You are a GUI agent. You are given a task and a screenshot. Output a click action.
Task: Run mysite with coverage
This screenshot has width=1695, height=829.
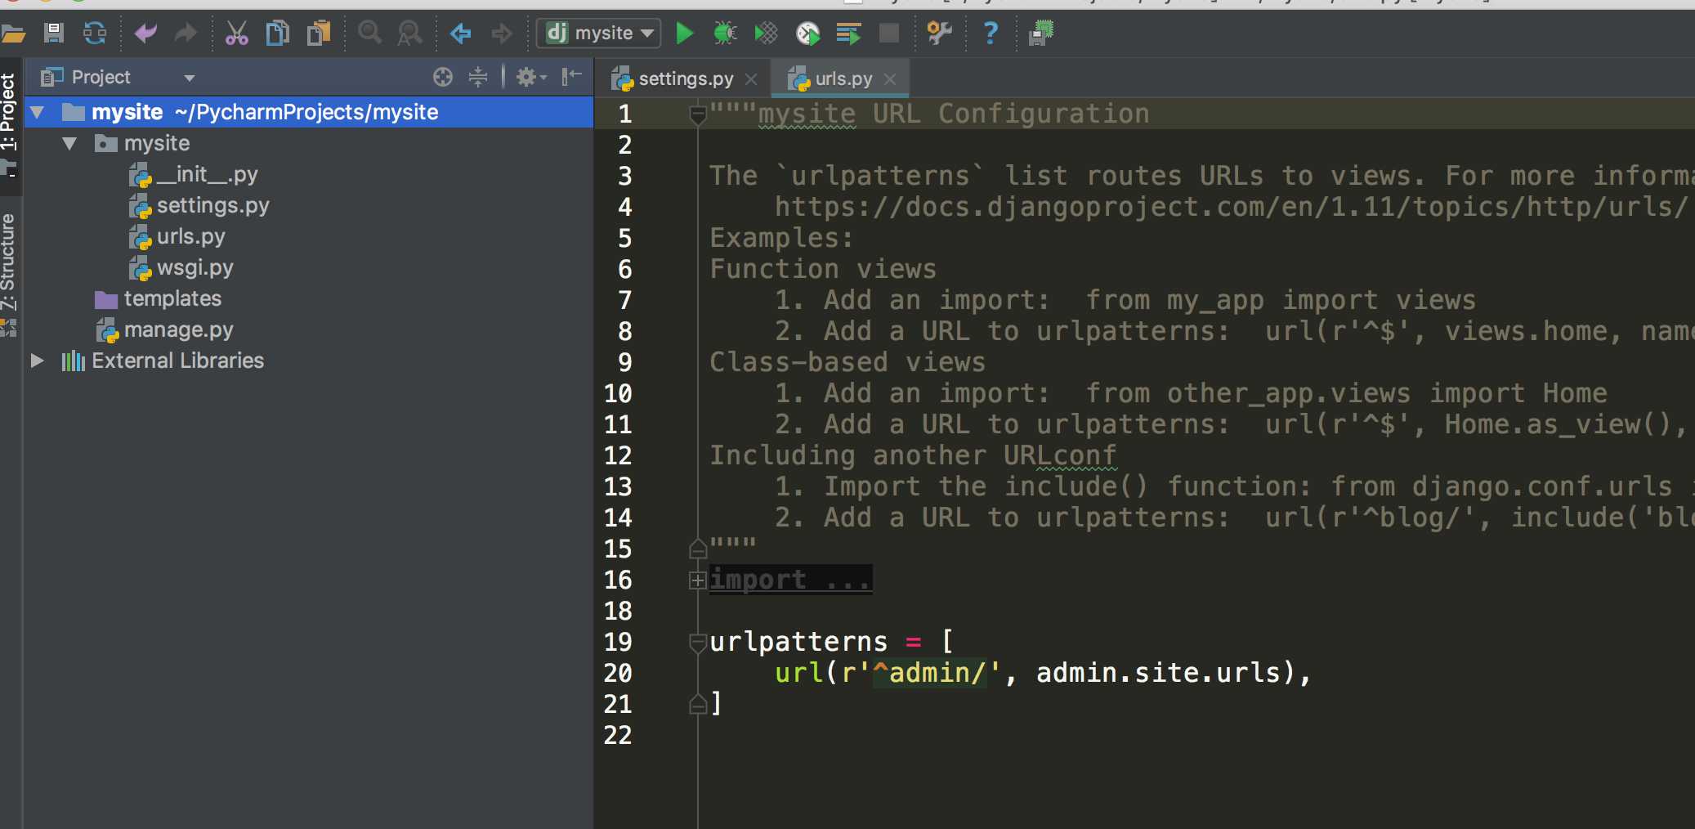pyautogui.click(x=766, y=34)
